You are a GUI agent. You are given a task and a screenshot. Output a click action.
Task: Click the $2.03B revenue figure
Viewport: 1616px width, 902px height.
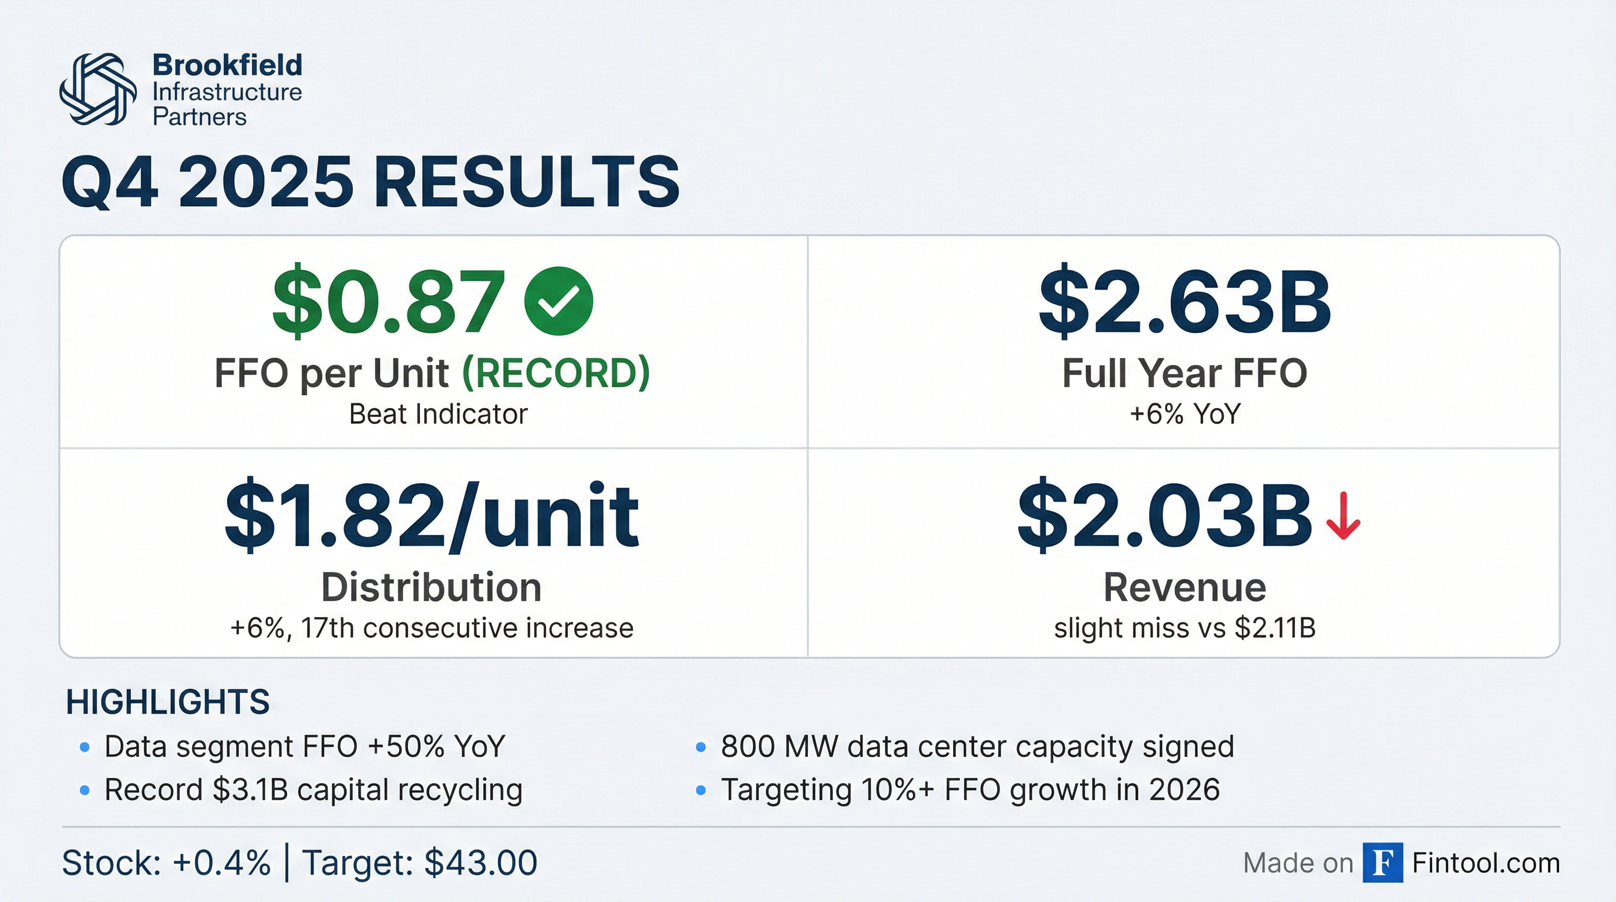pos(1164,516)
